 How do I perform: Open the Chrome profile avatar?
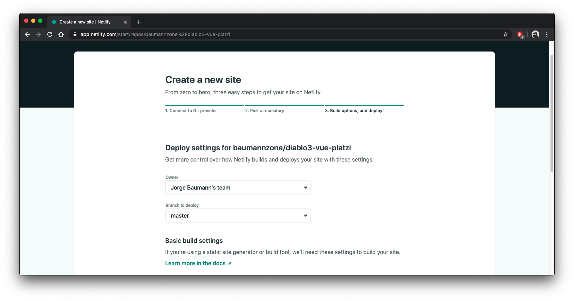(535, 34)
